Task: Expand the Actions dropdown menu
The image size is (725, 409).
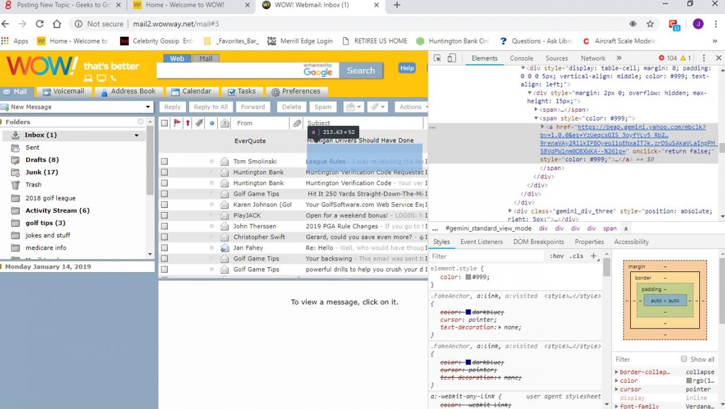Action: click(x=413, y=107)
